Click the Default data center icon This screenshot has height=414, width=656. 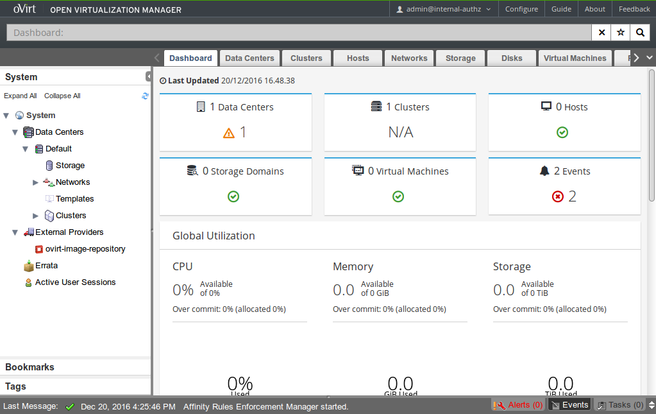[x=39, y=149]
